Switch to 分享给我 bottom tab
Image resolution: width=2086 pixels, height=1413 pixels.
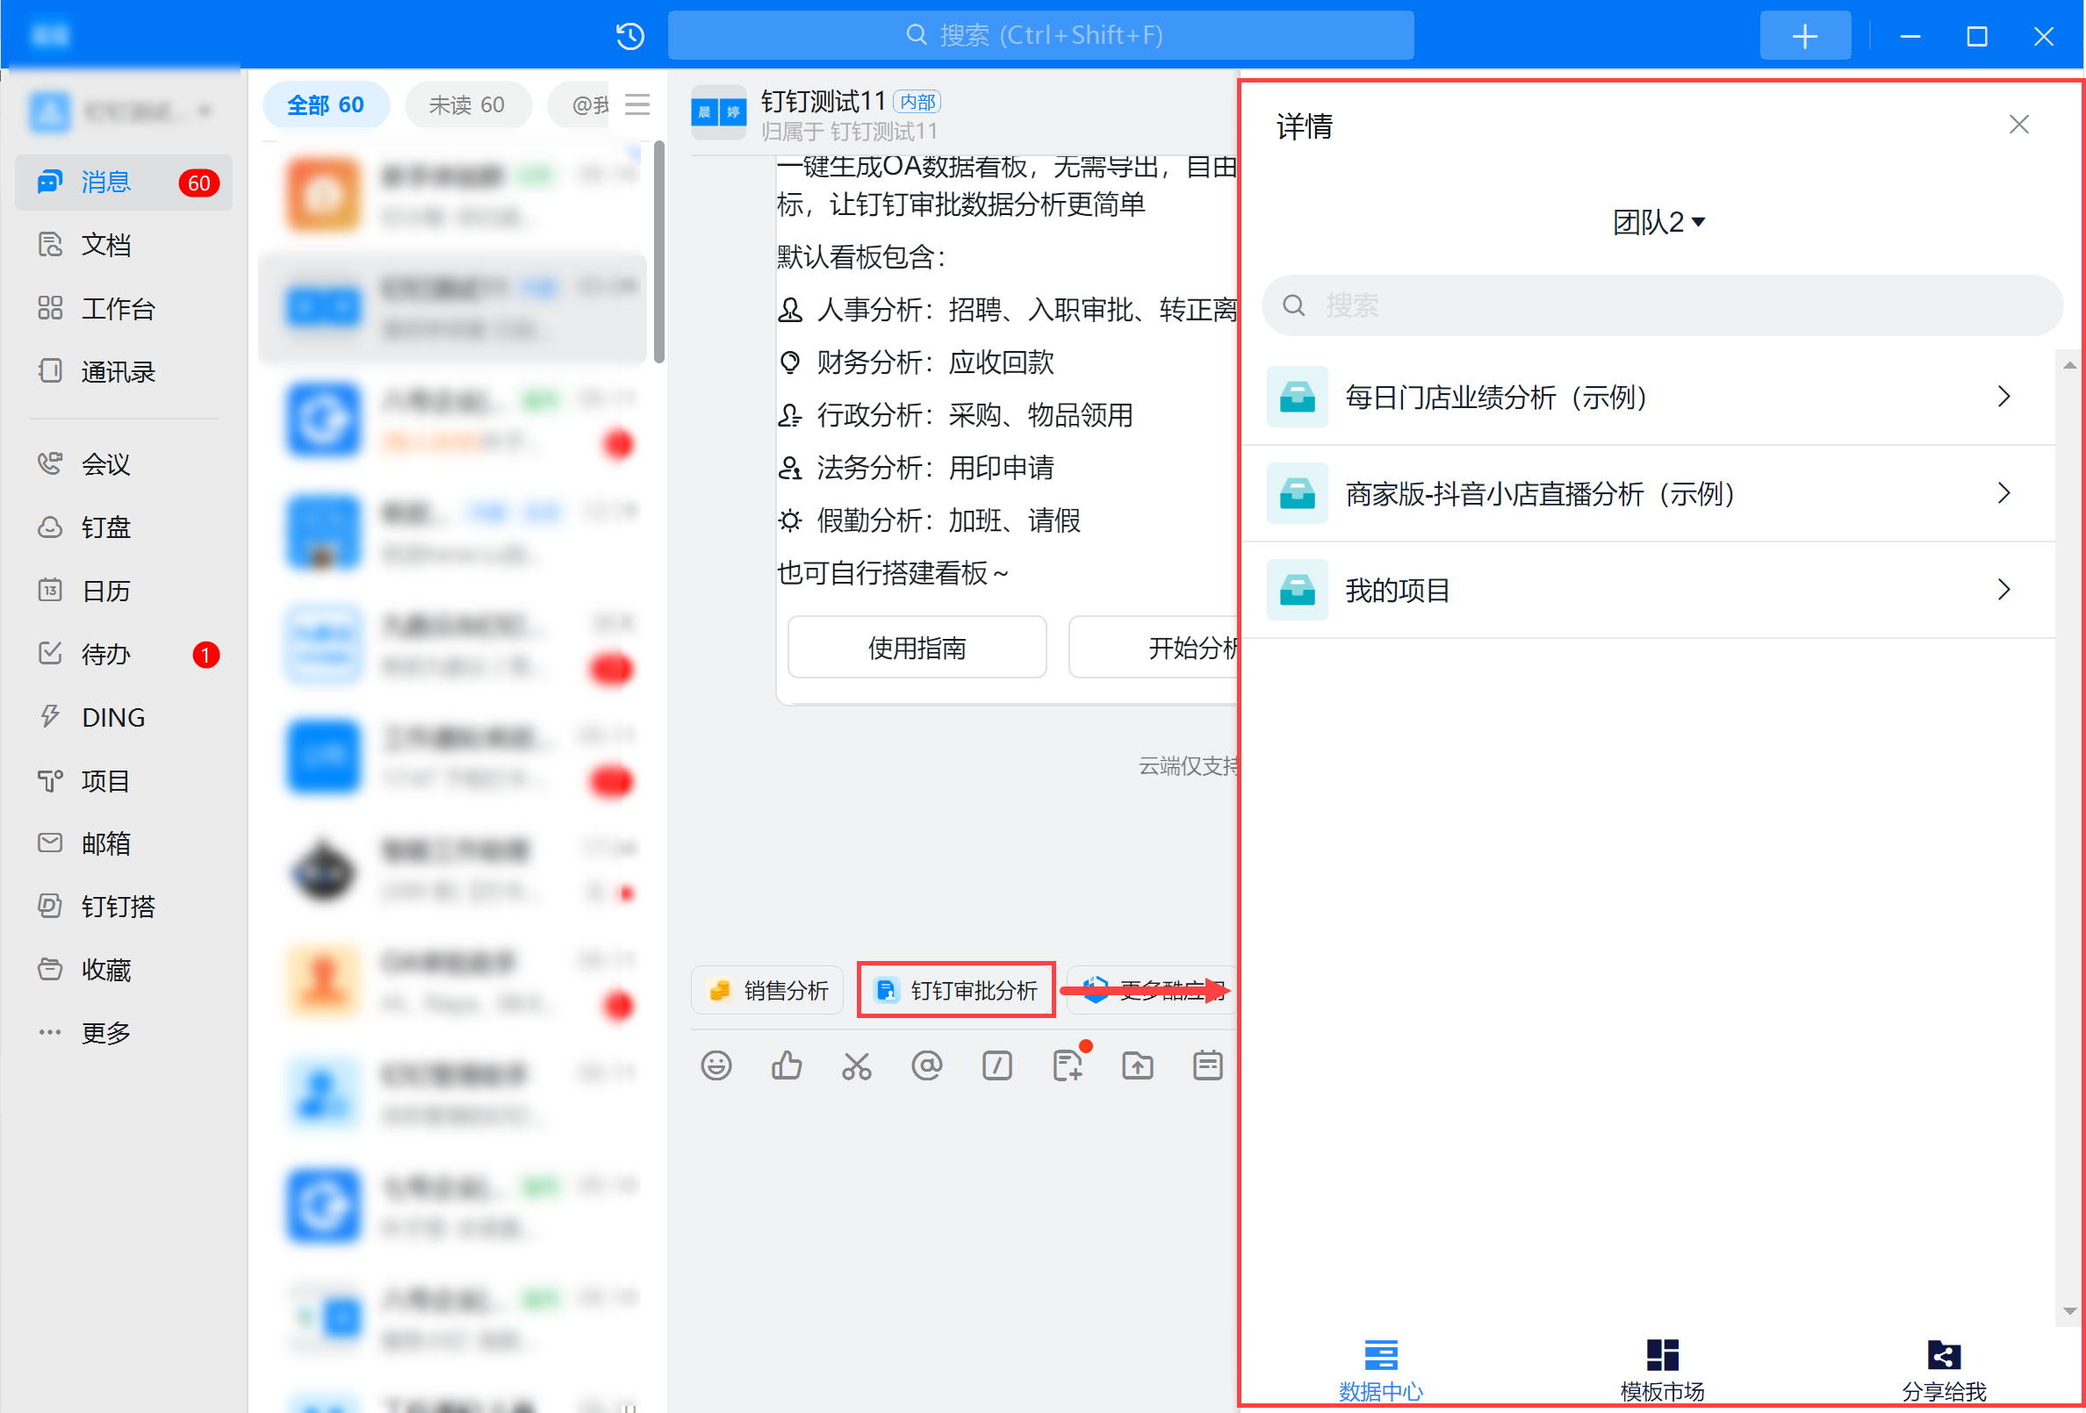coord(1943,1371)
